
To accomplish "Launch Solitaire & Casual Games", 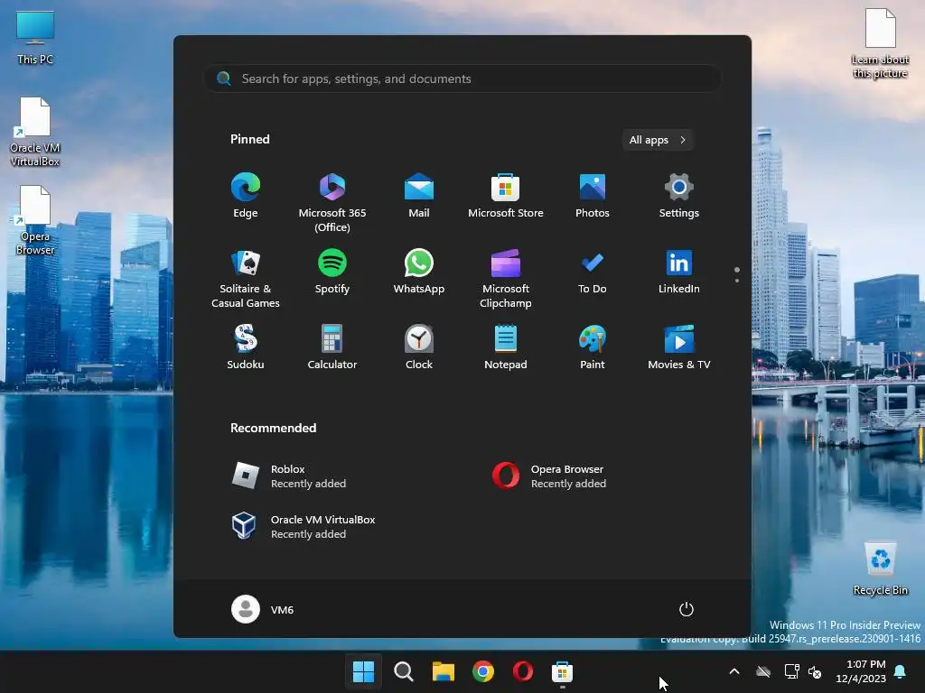I will coord(246,279).
